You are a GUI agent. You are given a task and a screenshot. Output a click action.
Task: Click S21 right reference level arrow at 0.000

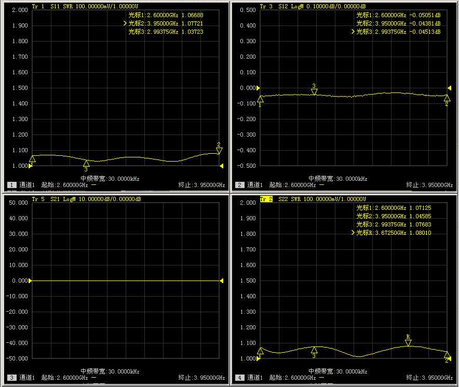point(222,281)
